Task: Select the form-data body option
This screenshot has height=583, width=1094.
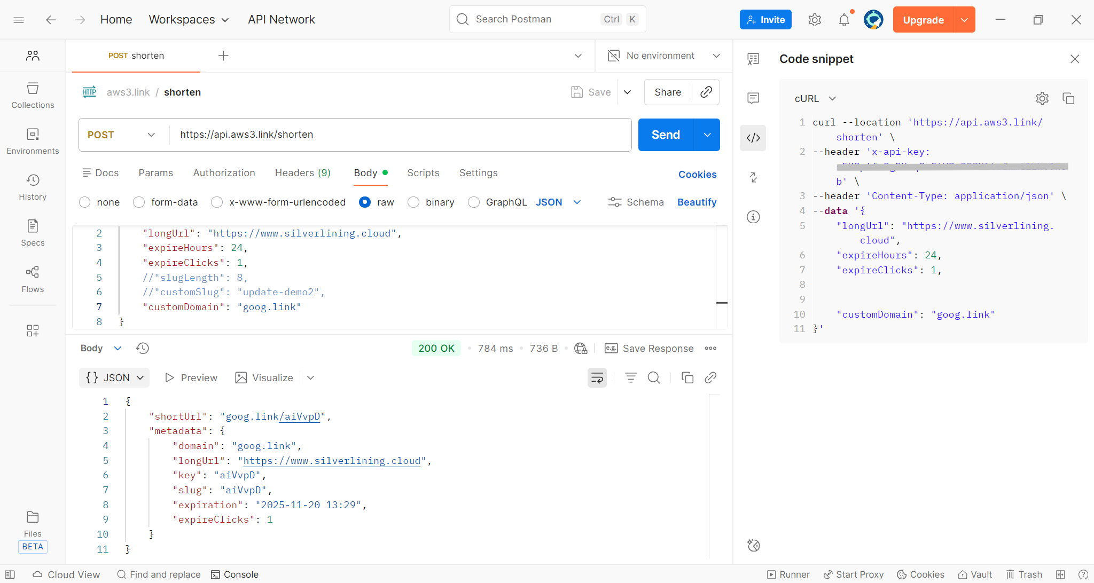Action: coord(139,202)
